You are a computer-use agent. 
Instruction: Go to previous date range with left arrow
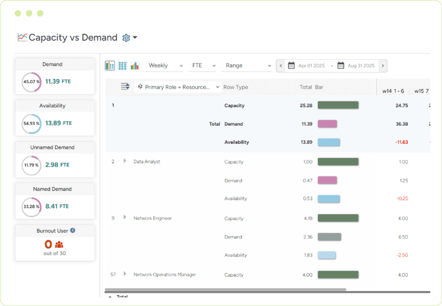click(x=281, y=66)
